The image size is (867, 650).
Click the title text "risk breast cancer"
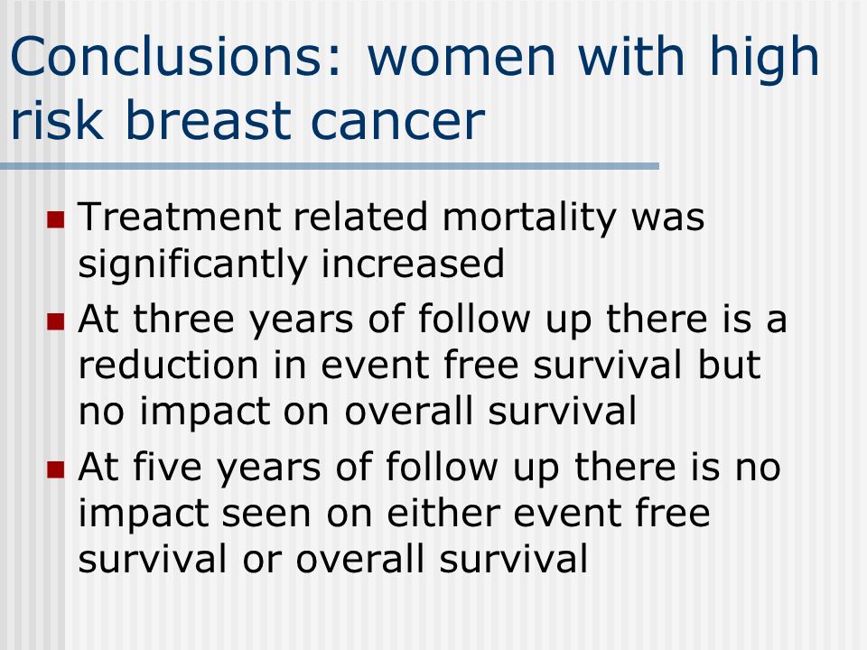pos(247,120)
